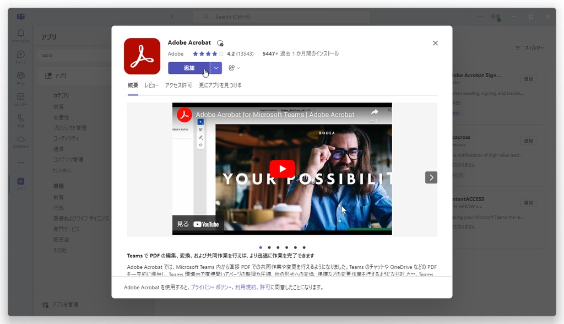This screenshot has height=324, width=564.
Task: Click 見る YouTube button on video
Action: point(198,224)
